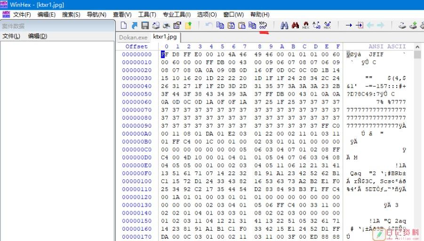Click the Copy block icon

[220, 25]
